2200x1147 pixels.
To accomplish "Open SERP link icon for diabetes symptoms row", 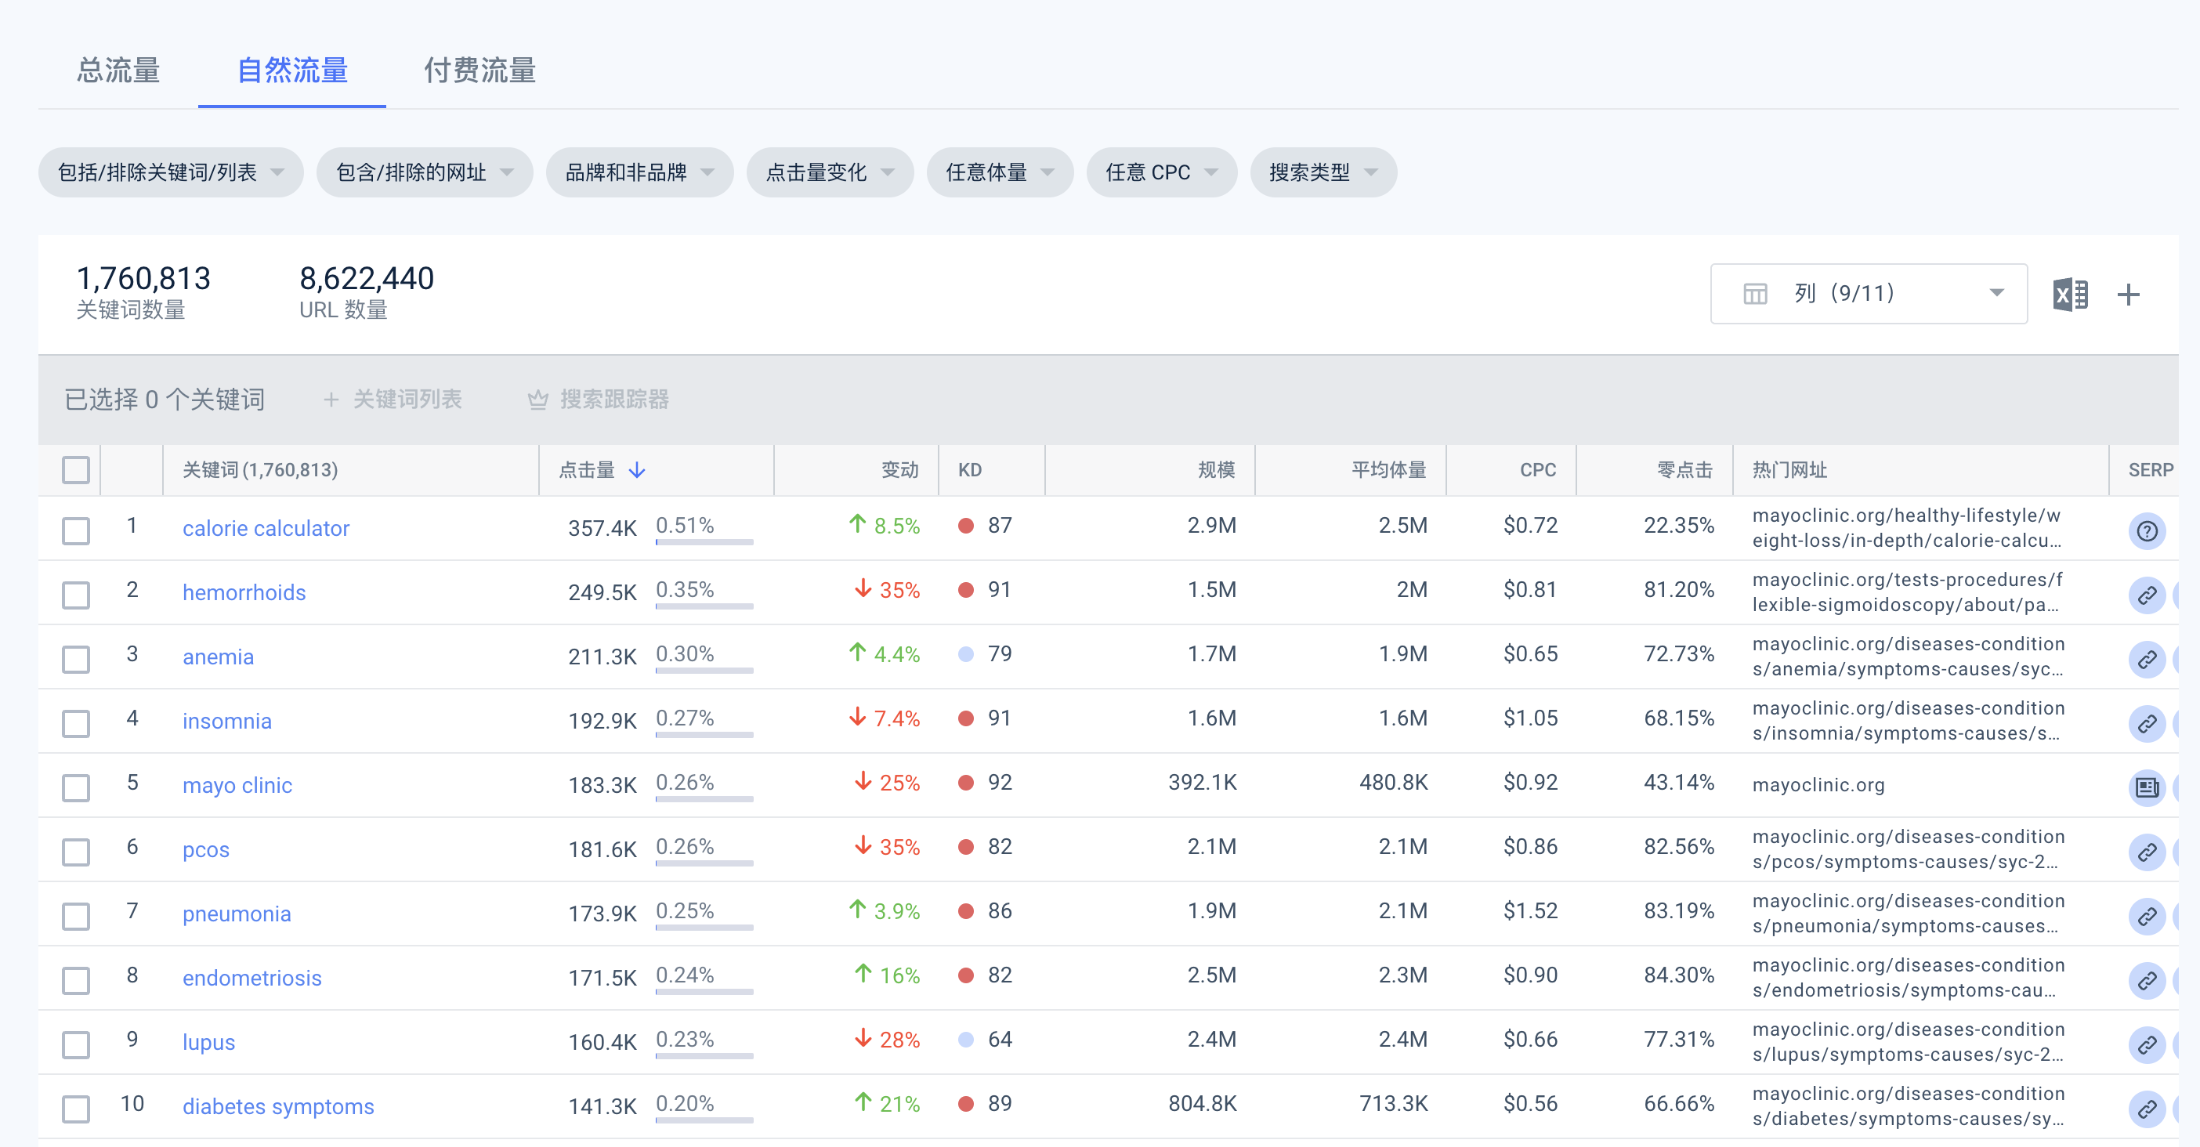I will (2146, 1109).
